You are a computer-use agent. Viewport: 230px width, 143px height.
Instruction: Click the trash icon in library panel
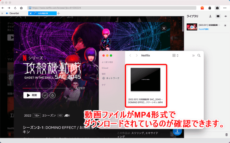[x=227, y=135]
